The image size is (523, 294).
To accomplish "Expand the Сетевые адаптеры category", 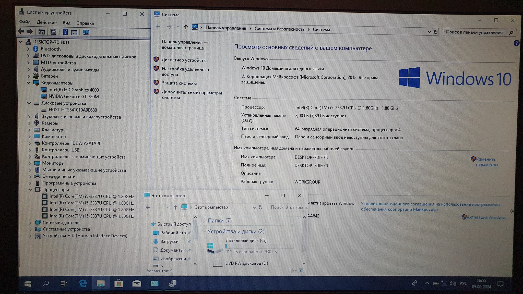I will point(30,223).
